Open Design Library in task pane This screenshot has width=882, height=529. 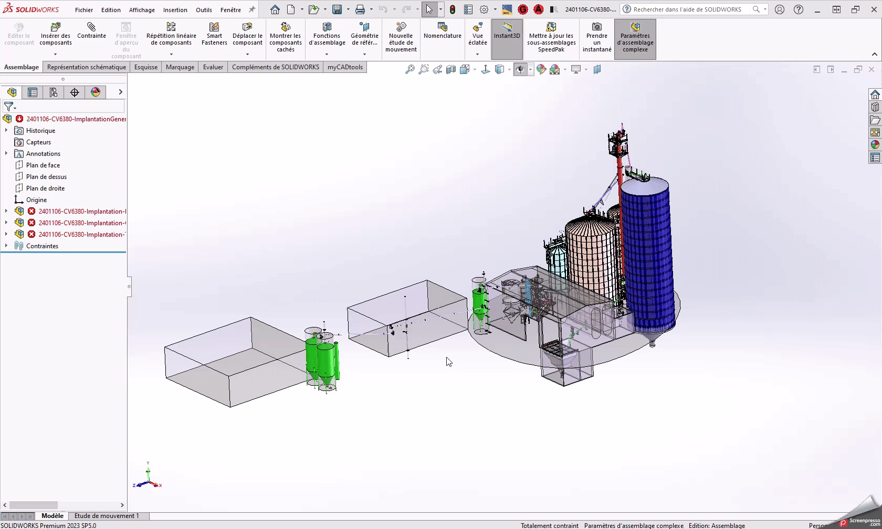[x=875, y=107]
